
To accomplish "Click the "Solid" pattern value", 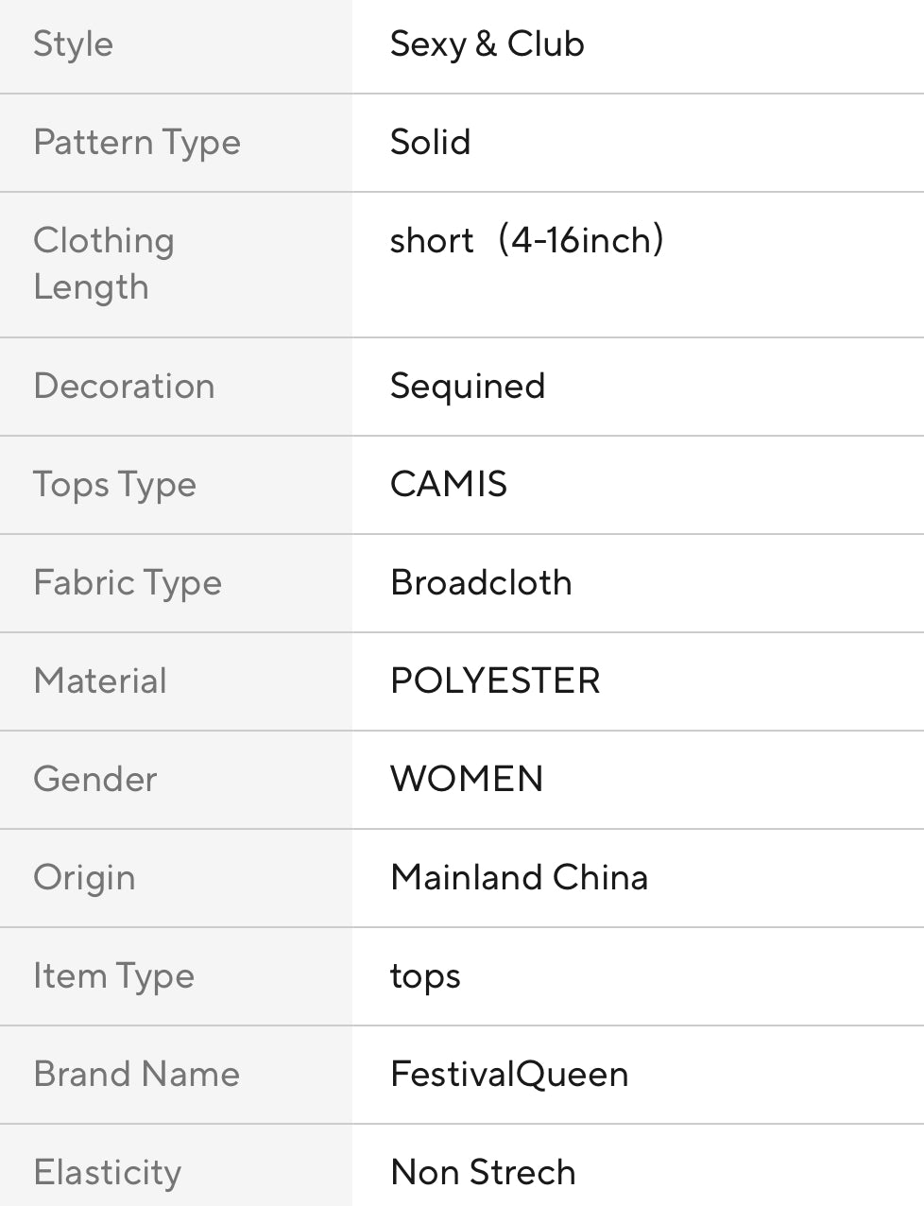I will pyautogui.click(x=430, y=143).
